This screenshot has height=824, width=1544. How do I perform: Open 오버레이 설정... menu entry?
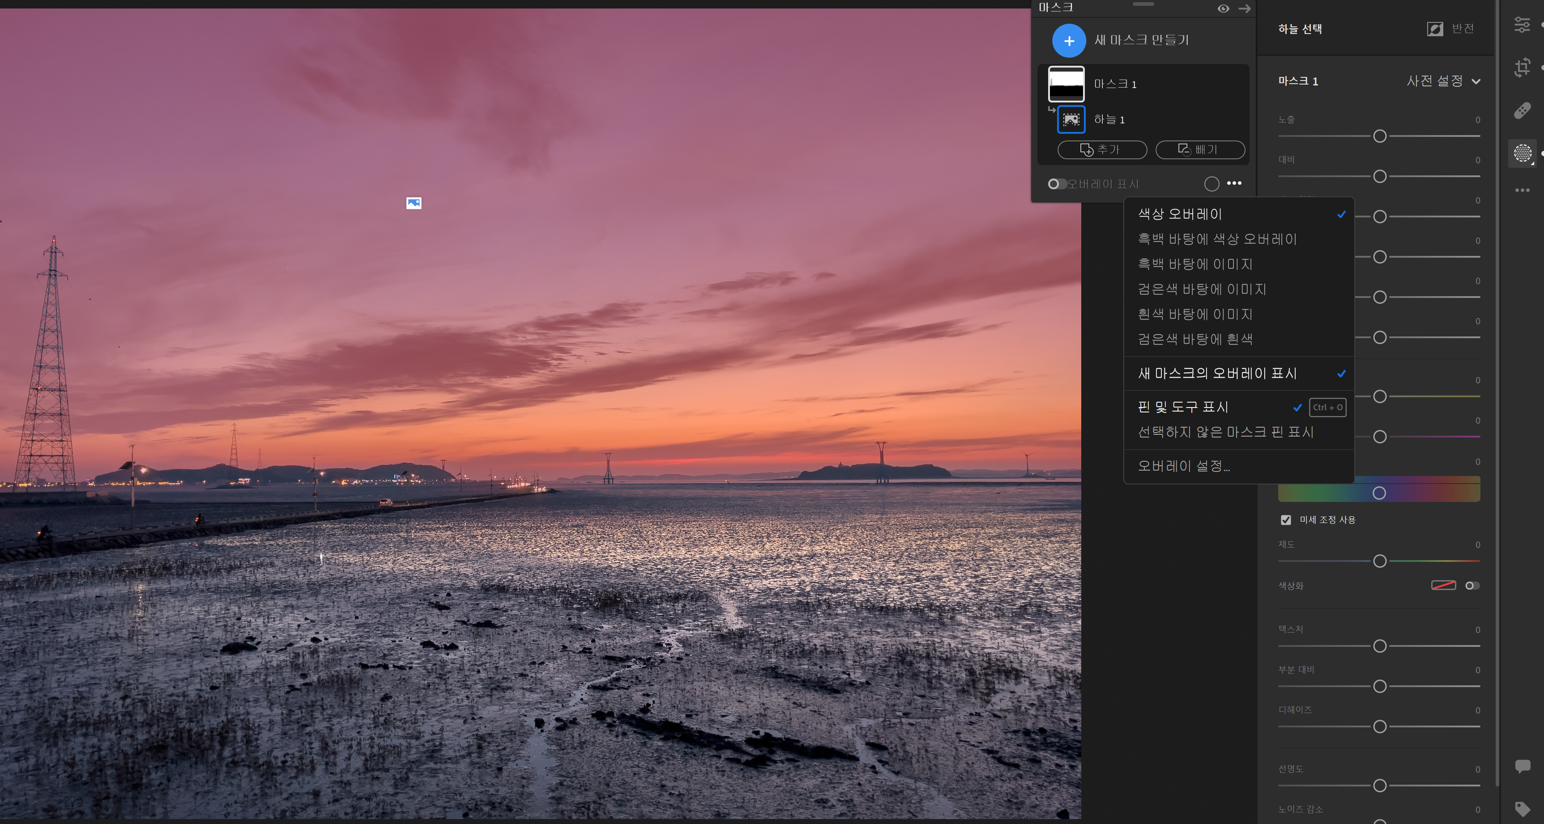(x=1184, y=466)
